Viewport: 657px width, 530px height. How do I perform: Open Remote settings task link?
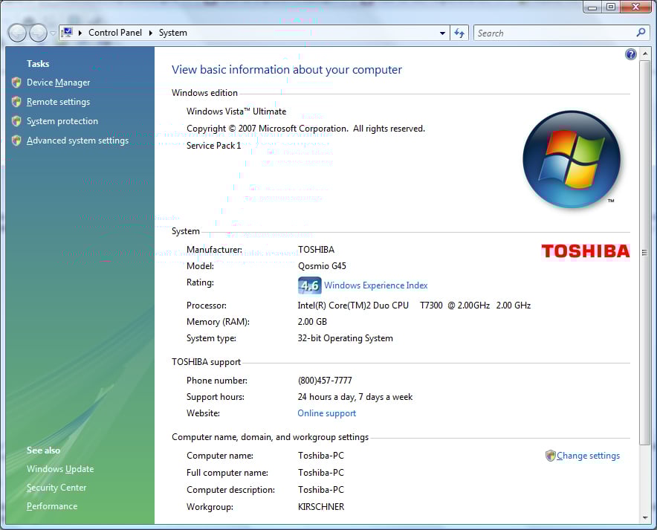58,102
